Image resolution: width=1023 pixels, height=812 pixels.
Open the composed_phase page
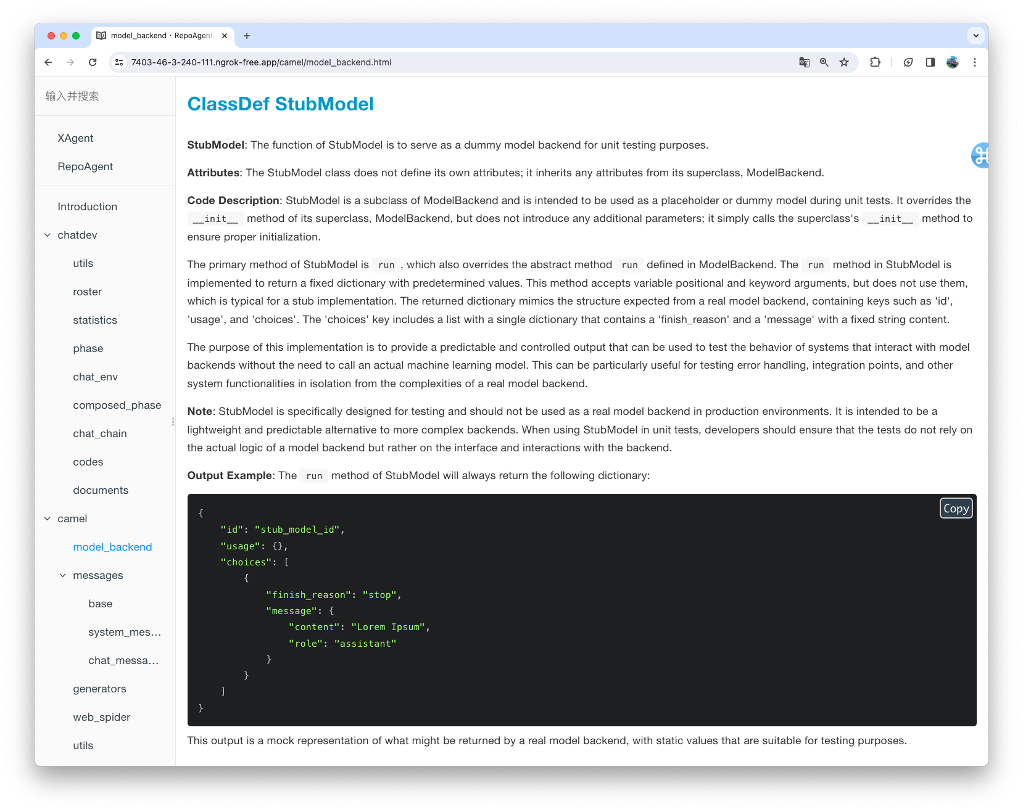click(117, 405)
